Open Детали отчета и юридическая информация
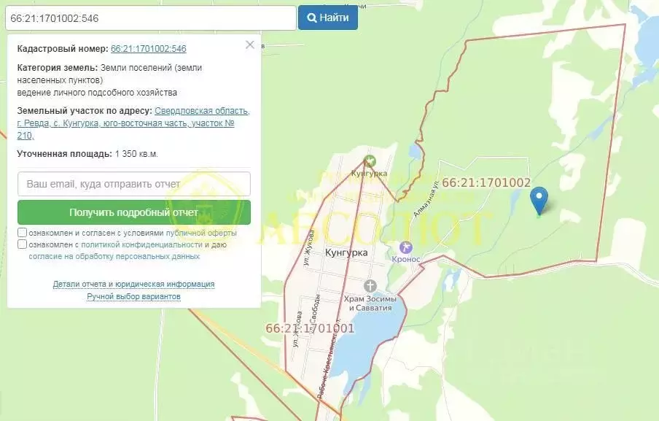The image size is (659, 421). tap(133, 284)
